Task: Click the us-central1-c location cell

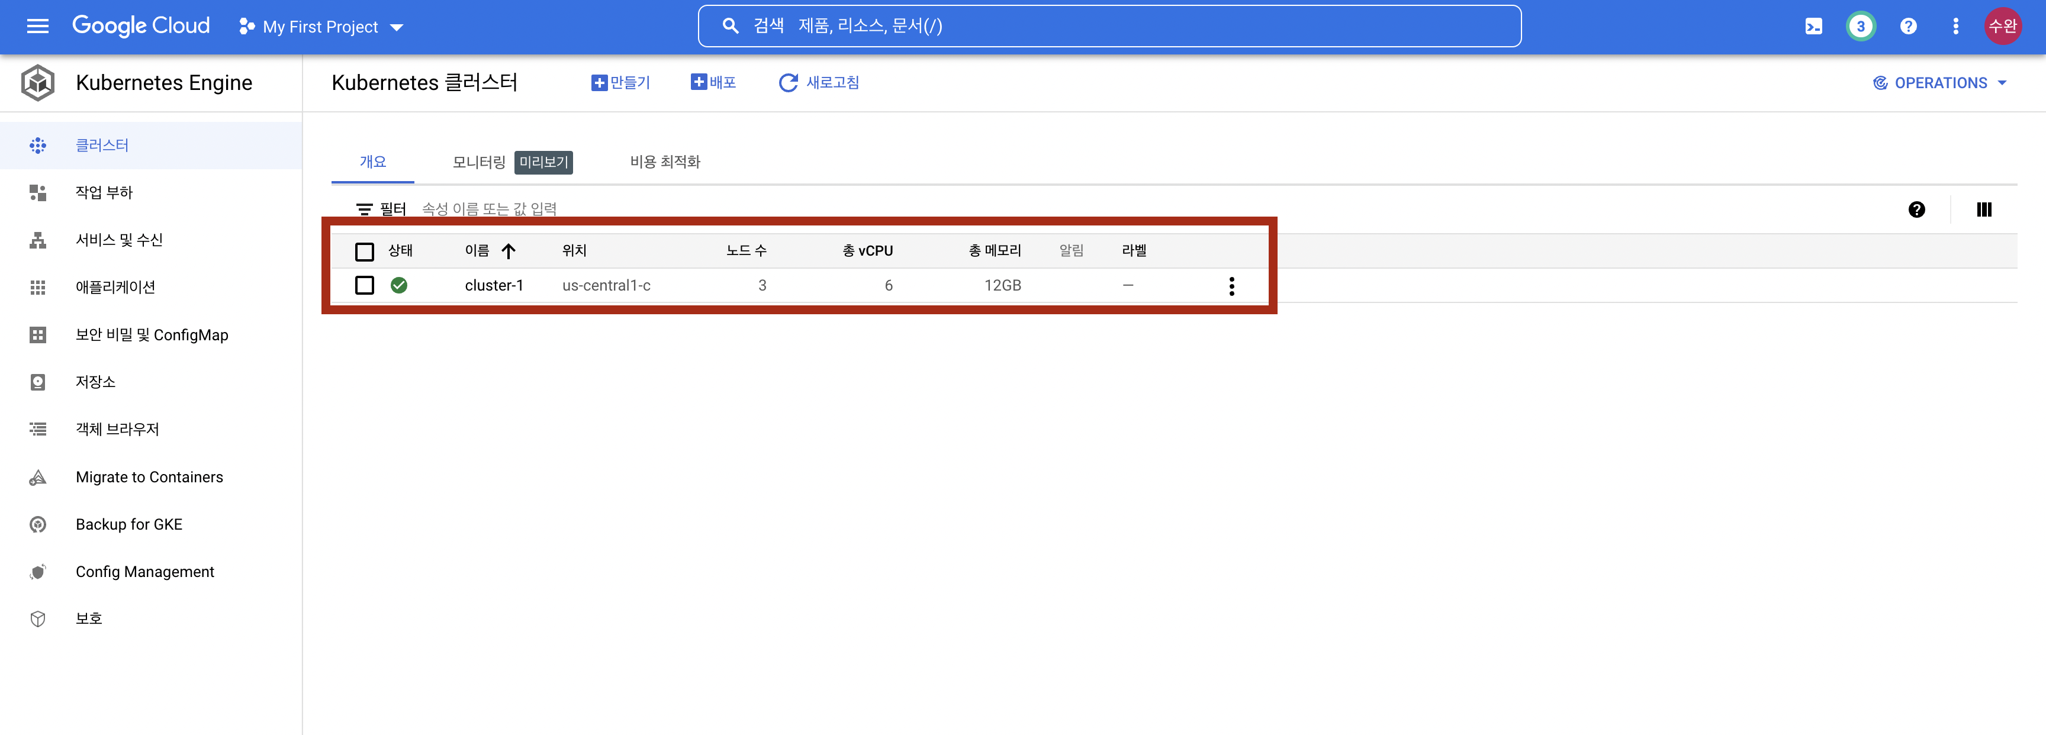Action: (606, 285)
